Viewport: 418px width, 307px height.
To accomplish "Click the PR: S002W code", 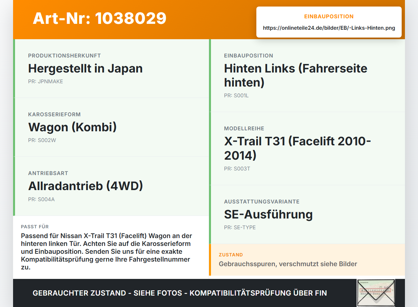I will tap(42, 140).
